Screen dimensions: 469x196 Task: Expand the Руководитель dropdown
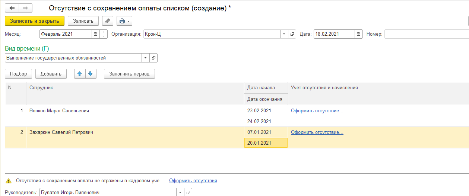(x=180, y=192)
